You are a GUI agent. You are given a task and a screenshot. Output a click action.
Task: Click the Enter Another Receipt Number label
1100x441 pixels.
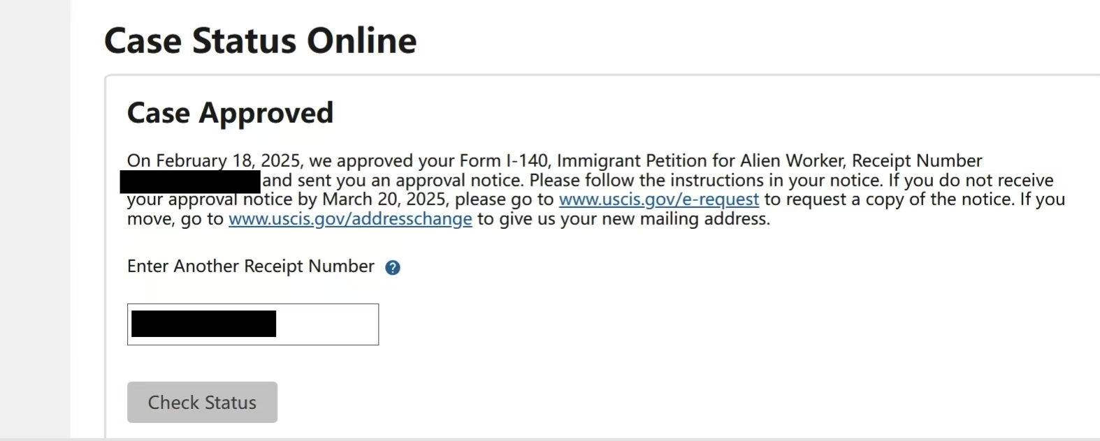click(x=250, y=267)
